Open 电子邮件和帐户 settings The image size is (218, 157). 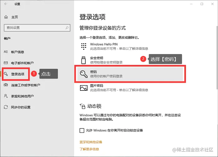[x=22, y=63]
